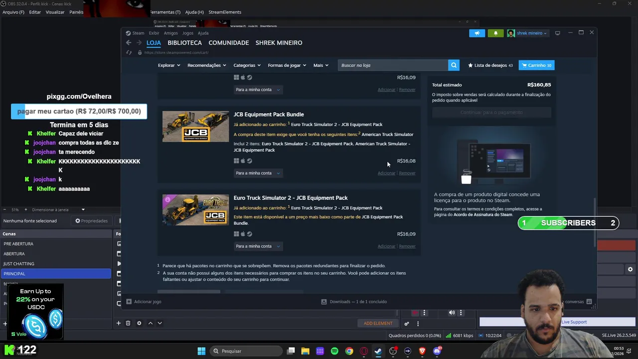
Task: Switch to BIBLIOTECA tab
Action: click(185, 43)
